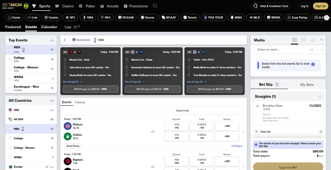The height and width of the screenshot is (170, 331).
Task: Add the +500 same game parlay
Action: (90, 89)
